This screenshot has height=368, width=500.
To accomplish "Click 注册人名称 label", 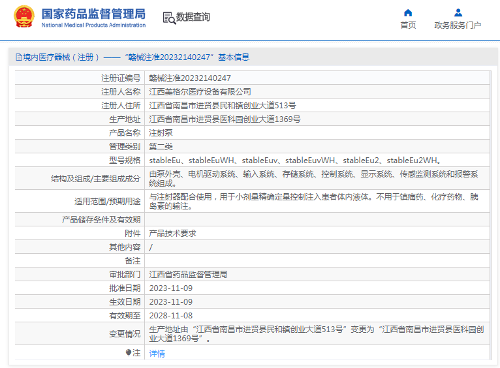I will point(121,92).
